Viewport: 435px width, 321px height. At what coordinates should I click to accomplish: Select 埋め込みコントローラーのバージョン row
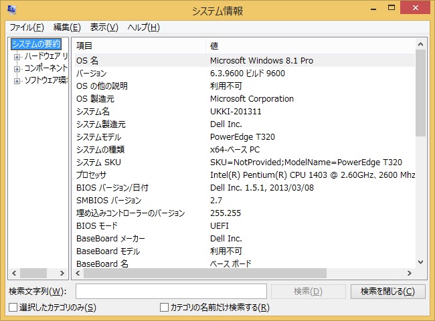[245, 213]
